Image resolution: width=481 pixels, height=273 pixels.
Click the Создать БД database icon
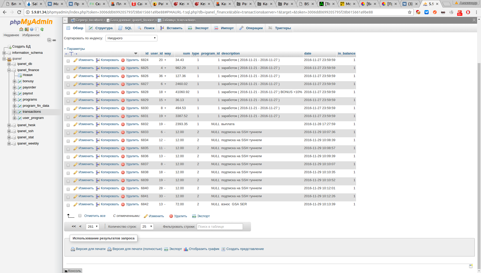pyautogui.click(x=9, y=47)
